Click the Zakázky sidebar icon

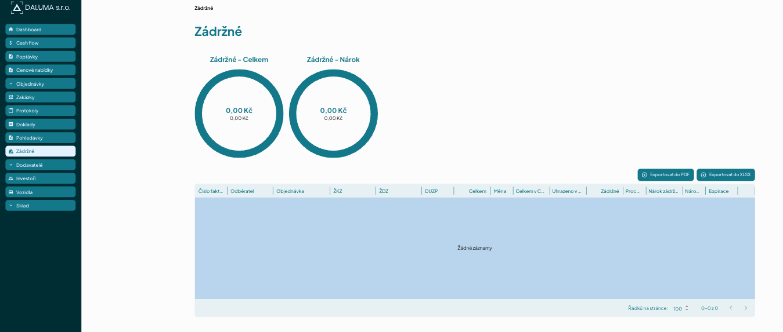(10, 97)
